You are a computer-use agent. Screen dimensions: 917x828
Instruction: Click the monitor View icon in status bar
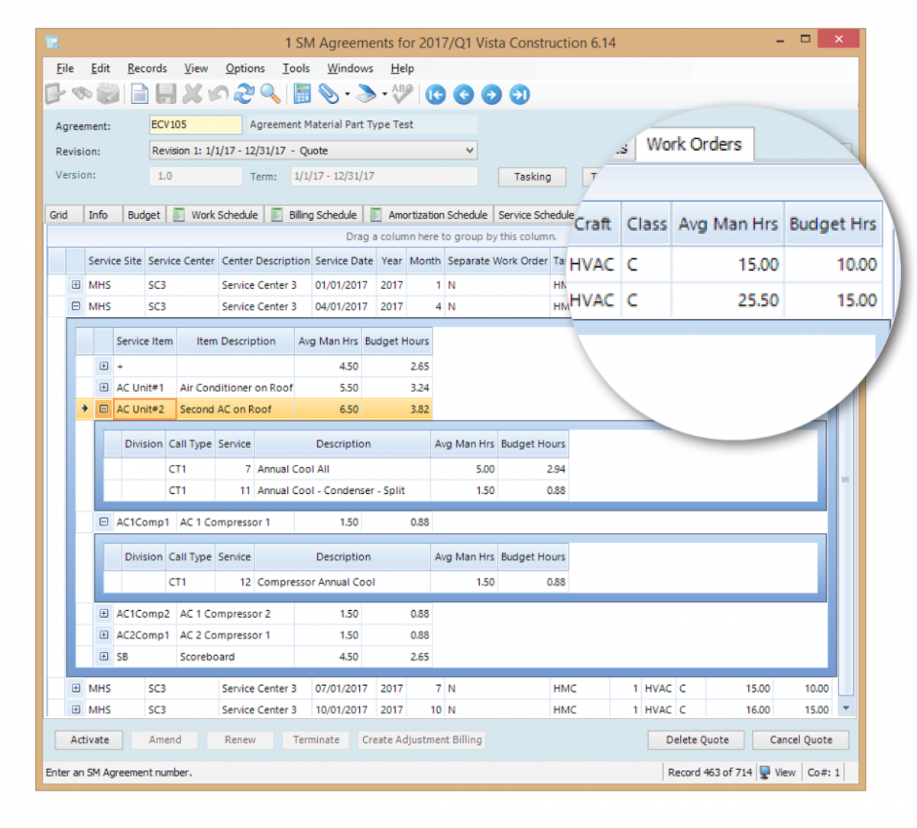[x=765, y=772]
